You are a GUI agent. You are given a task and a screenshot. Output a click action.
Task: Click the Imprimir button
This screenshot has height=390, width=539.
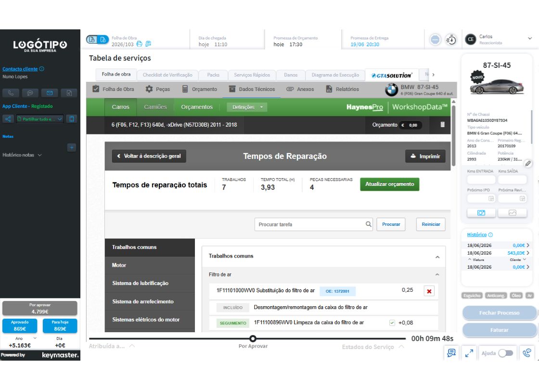425,156
